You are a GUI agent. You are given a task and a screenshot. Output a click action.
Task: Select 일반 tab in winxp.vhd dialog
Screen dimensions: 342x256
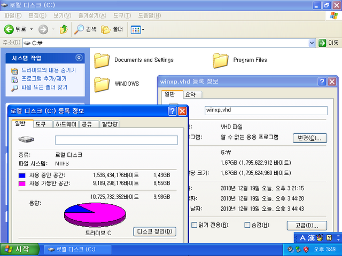(172, 94)
